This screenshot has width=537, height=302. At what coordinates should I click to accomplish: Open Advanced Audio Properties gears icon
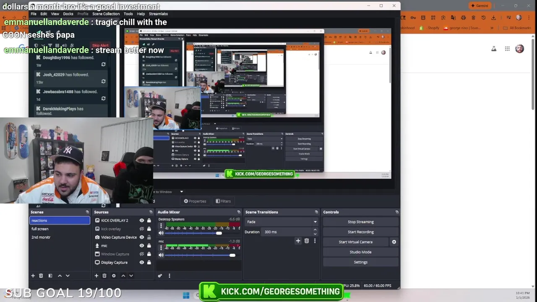(160, 276)
